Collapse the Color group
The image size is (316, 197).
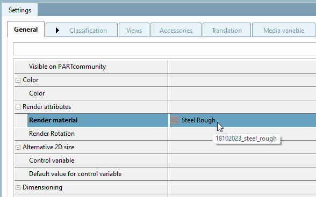pyautogui.click(x=18, y=80)
